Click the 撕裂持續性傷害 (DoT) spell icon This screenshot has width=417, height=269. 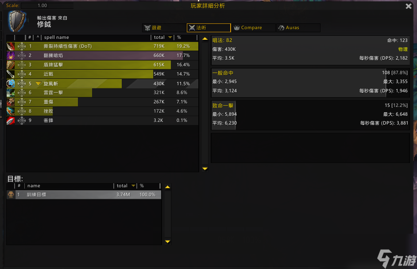(x=11, y=46)
